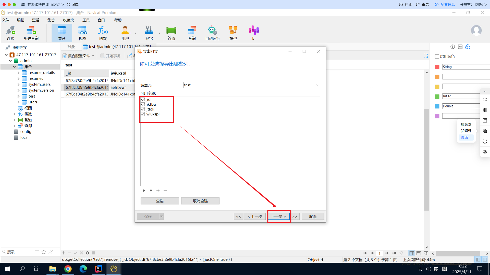Open the 保存 save dropdown arrow
This screenshot has height=275, width=490.
pos(161,216)
